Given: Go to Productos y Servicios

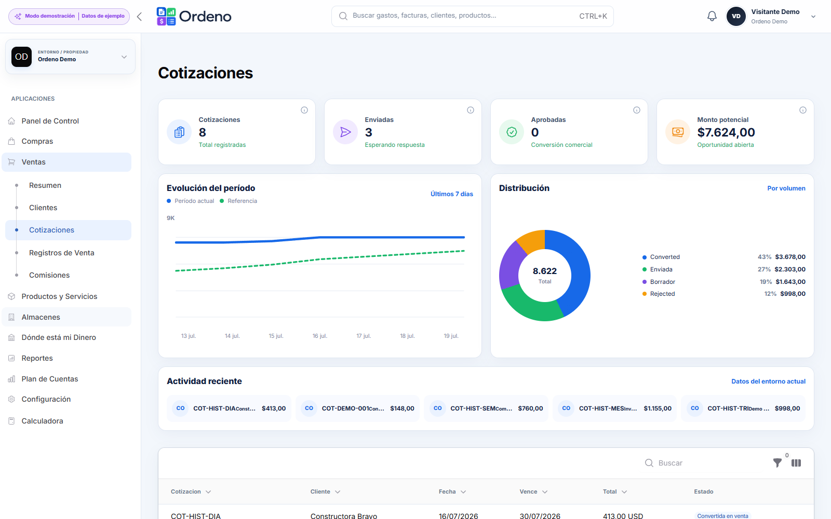Looking at the screenshot, I should (59, 296).
